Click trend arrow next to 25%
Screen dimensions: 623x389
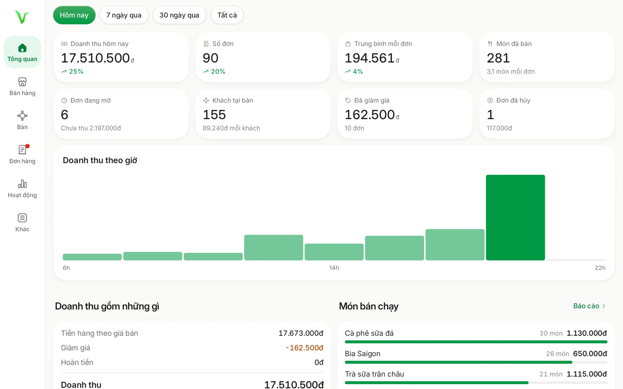(x=64, y=72)
